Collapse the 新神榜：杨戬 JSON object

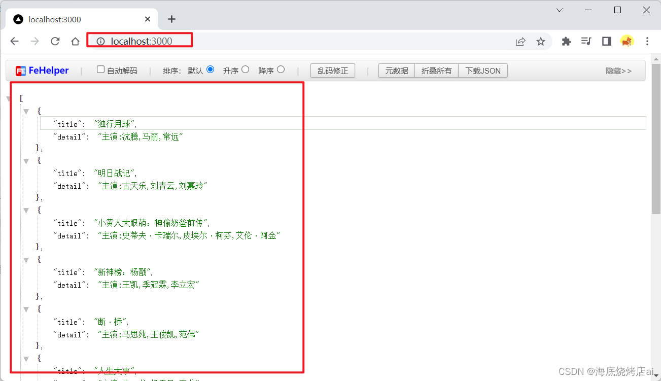(x=26, y=260)
